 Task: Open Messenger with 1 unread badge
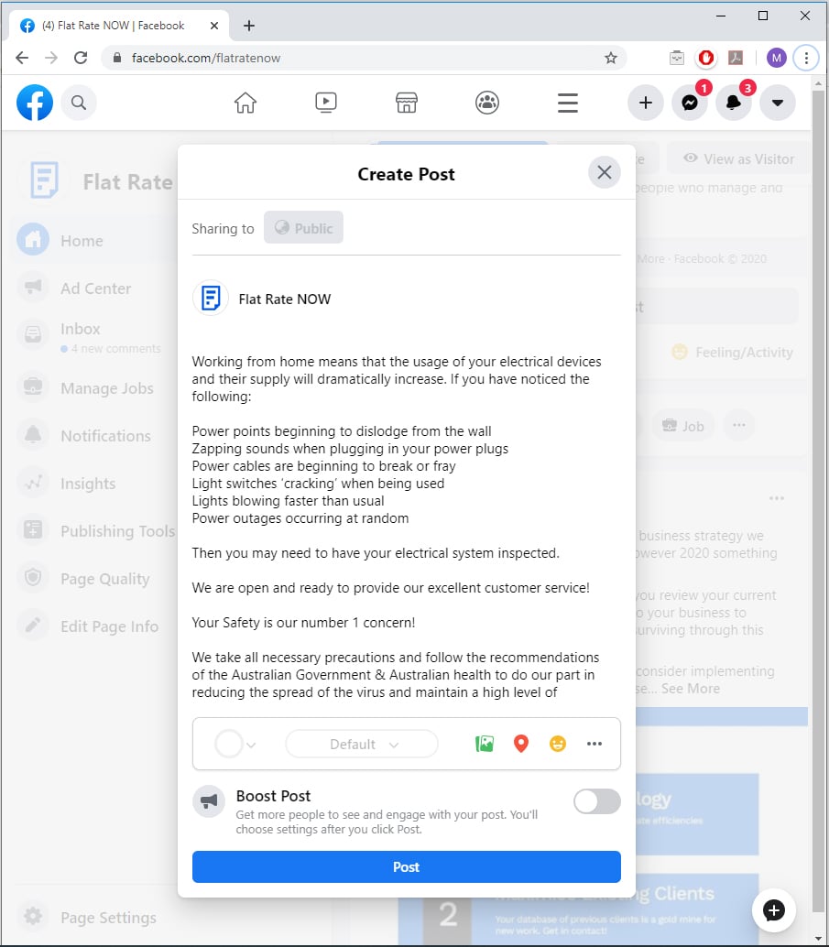[x=690, y=103]
